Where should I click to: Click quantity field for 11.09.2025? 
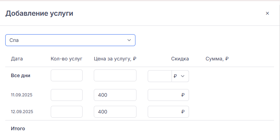pos(66,95)
